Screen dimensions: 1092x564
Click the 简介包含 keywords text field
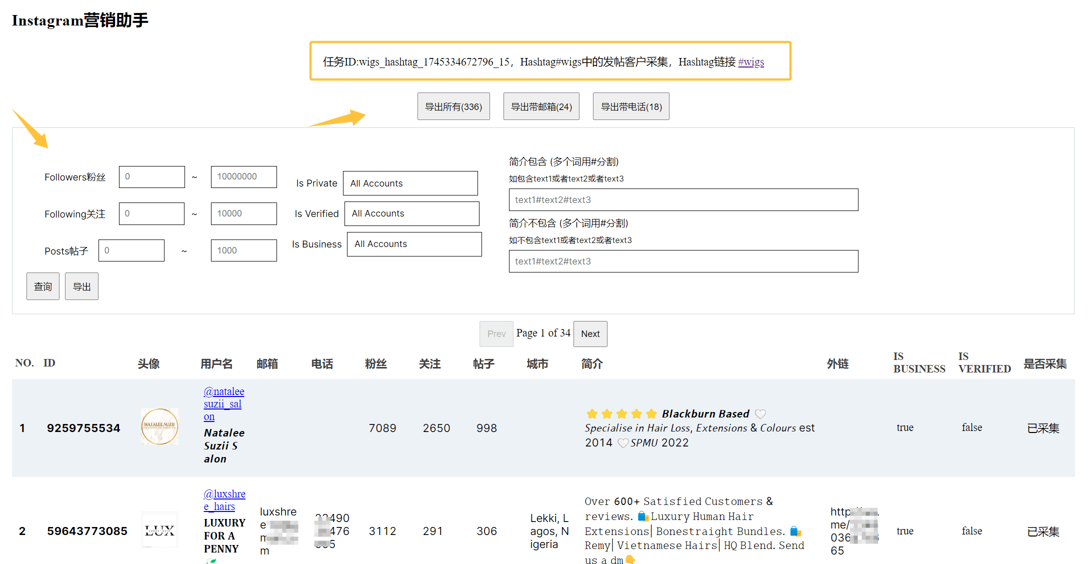pos(683,200)
